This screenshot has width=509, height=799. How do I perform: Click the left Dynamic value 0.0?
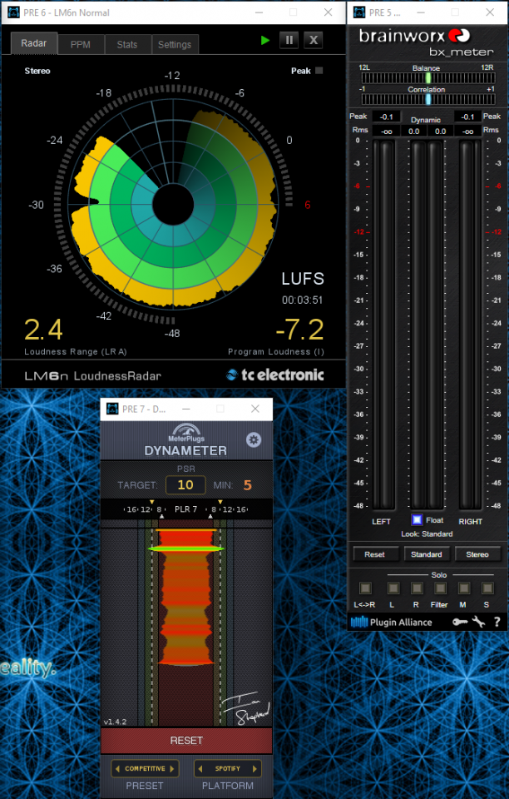(414, 132)
